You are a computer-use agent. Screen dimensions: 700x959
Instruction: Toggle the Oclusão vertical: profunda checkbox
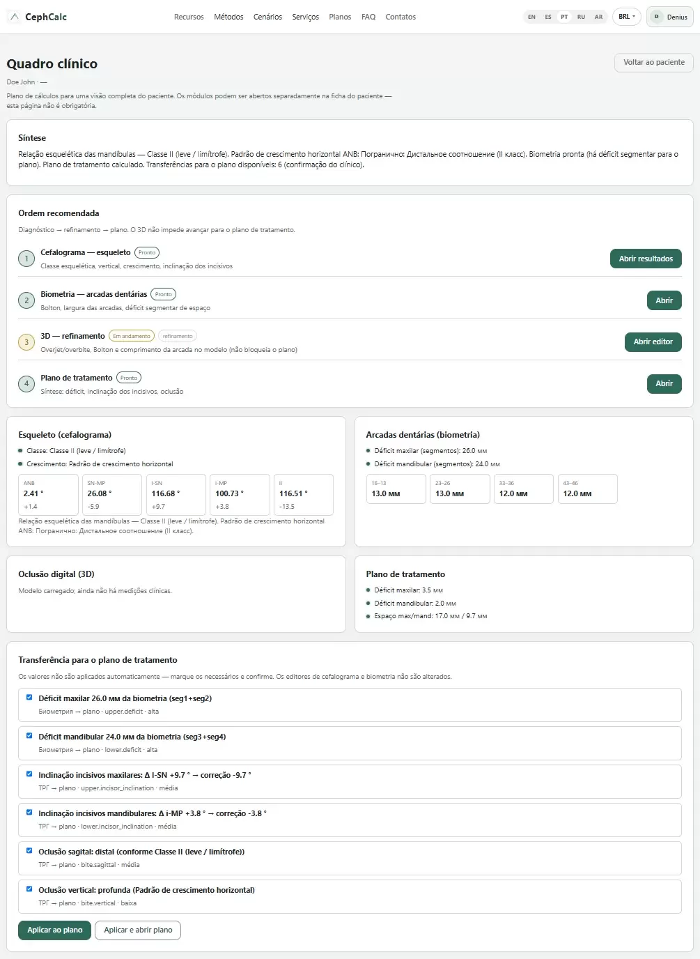(29, 889)
